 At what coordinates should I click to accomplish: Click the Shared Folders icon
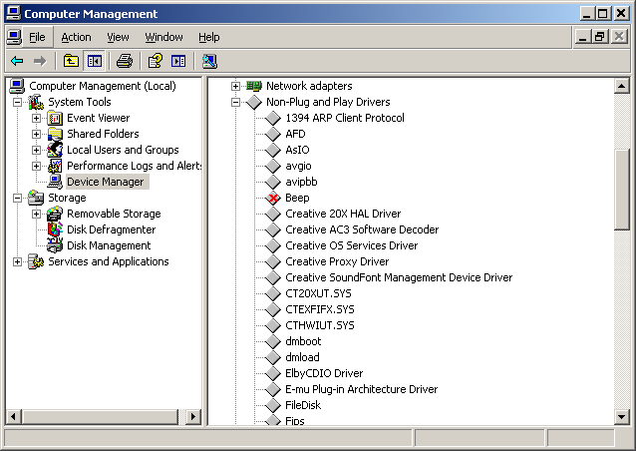point(55,134)
